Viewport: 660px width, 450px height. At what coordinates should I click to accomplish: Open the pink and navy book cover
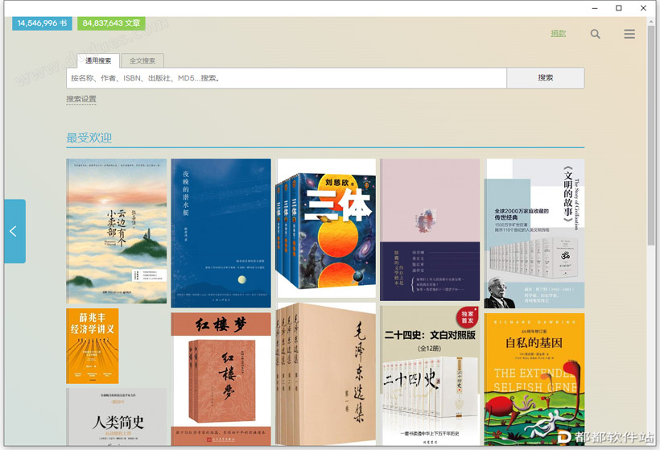pos(430,230)
